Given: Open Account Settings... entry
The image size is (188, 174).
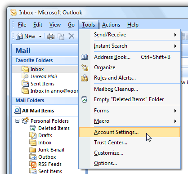Looking at the screenshot, I should (130, 132).
